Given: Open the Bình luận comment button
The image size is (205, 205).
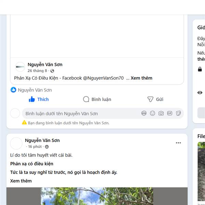Looking at the screenshot, I should [x=97, y=99].
